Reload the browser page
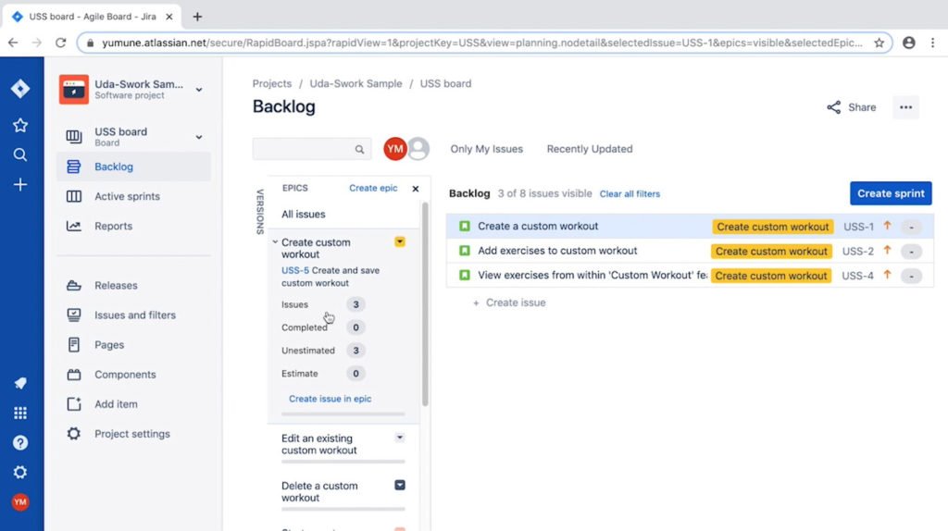The height and width of the screenshot is (531, 948). [x=60, y=43]
